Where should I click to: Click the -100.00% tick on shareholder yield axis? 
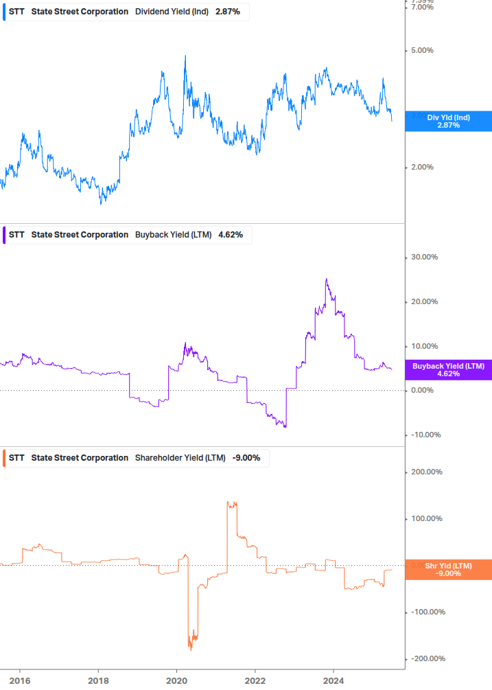[x=427, y=612]
